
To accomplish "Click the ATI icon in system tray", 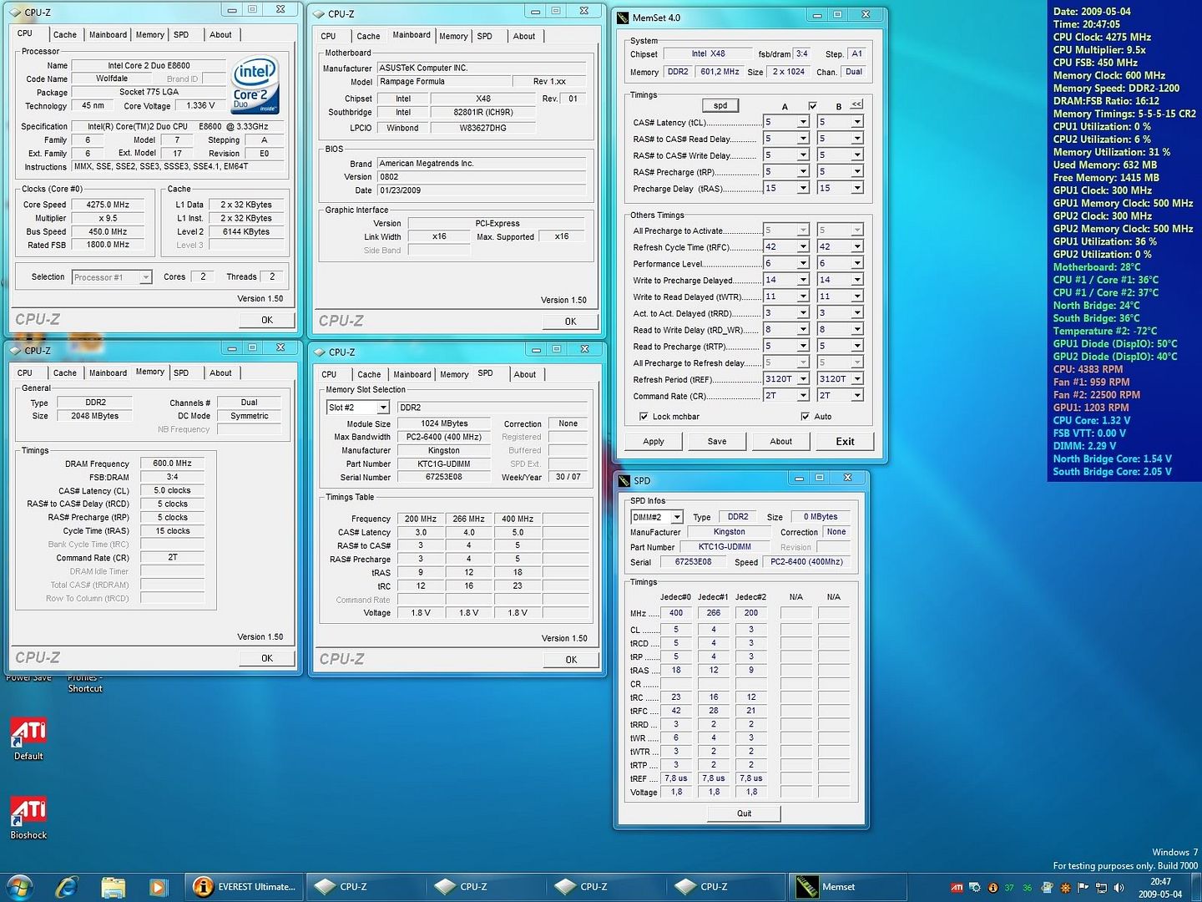I will [x=957, y=888].
